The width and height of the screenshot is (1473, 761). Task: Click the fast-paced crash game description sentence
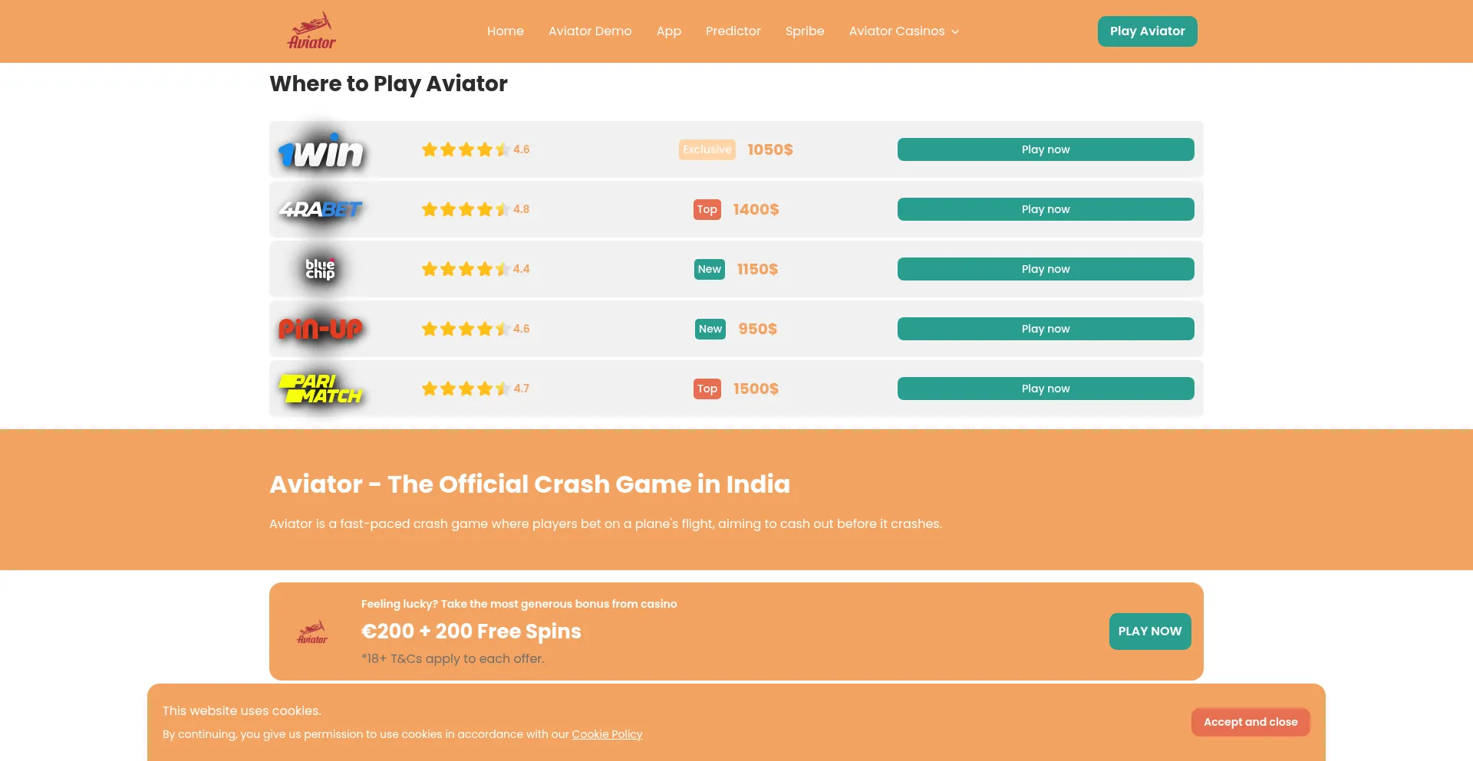(605, 523)
